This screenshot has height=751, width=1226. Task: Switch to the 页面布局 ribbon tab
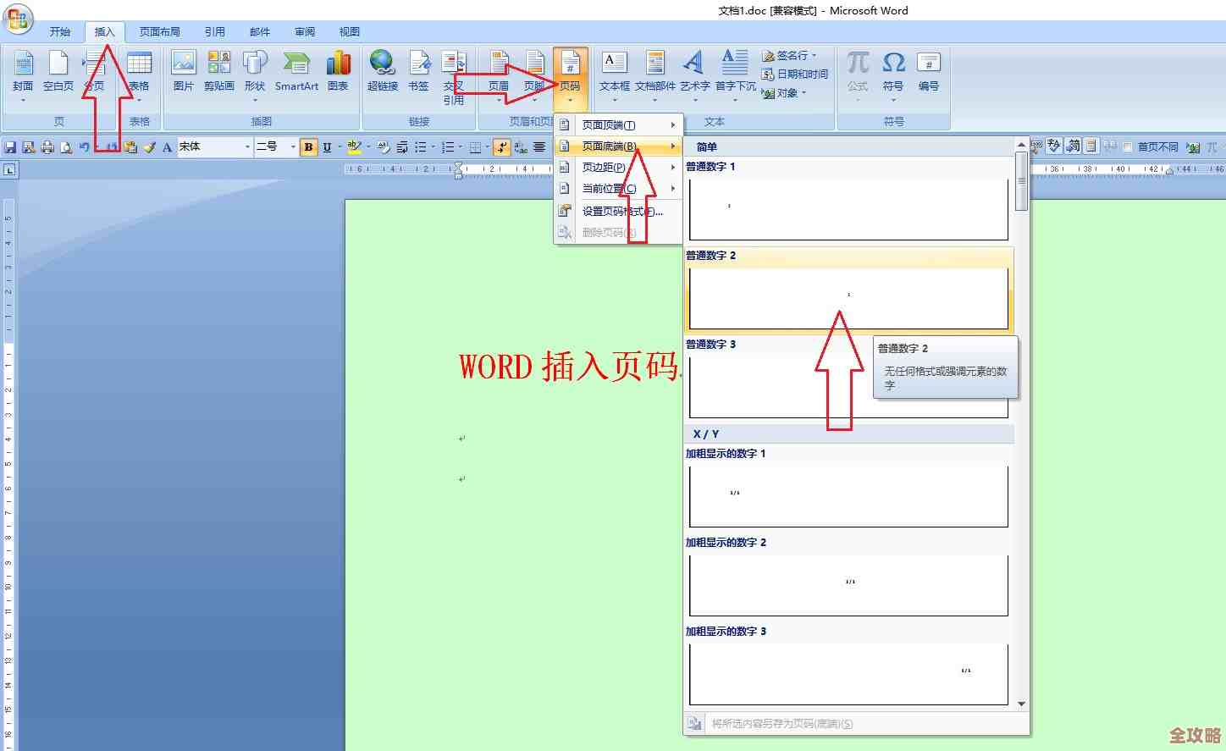click(160, 31)
